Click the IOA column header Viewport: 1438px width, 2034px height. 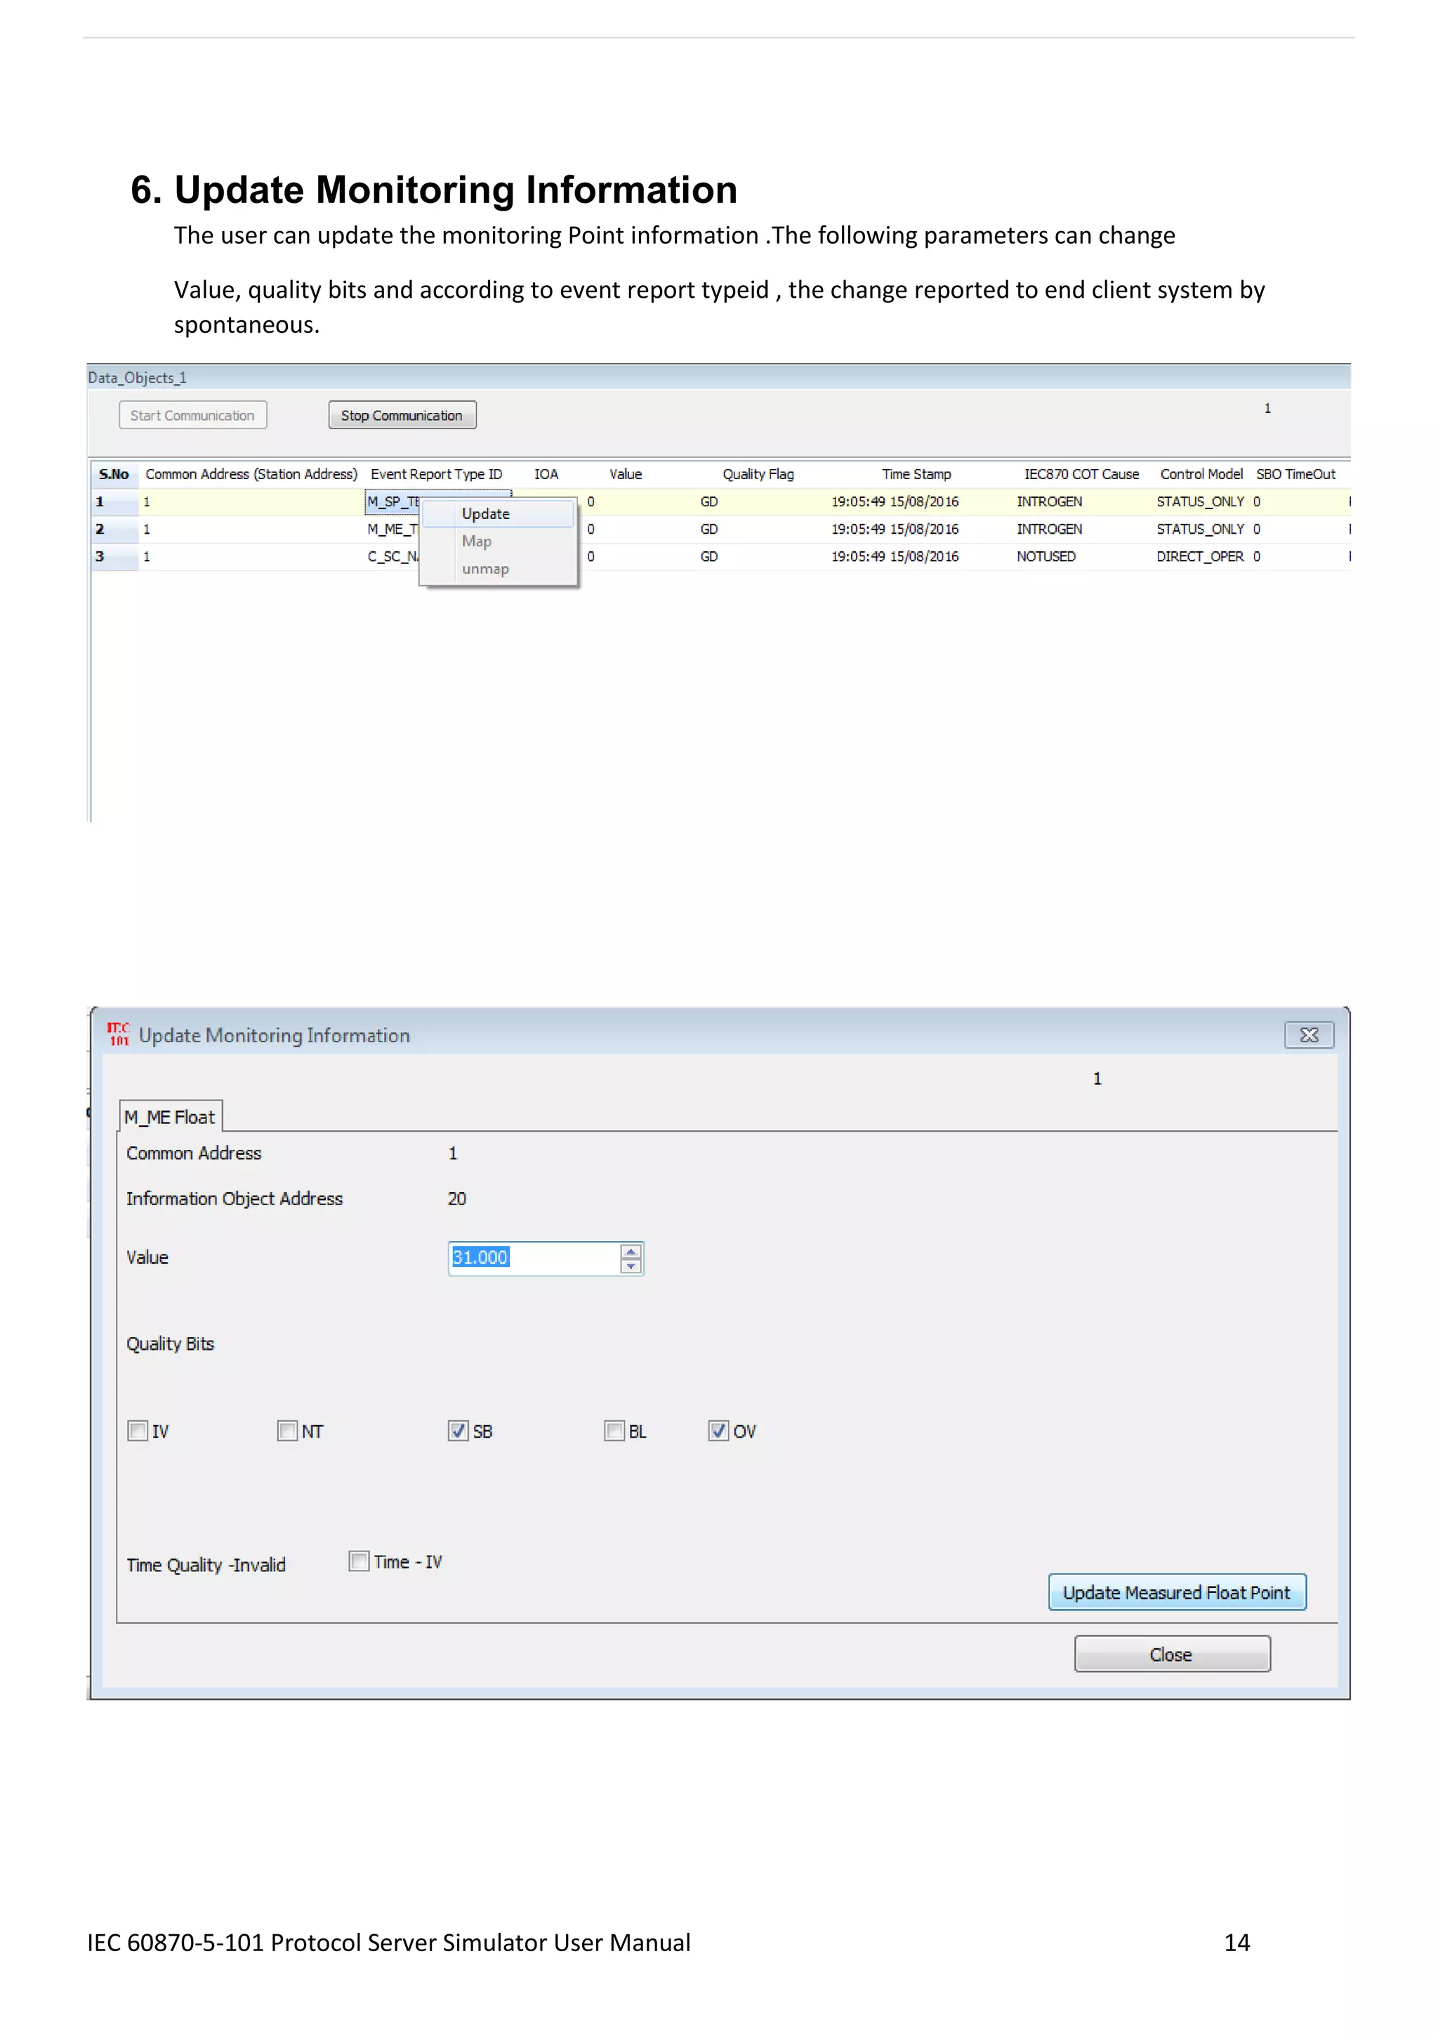click(x=546, y=474)
